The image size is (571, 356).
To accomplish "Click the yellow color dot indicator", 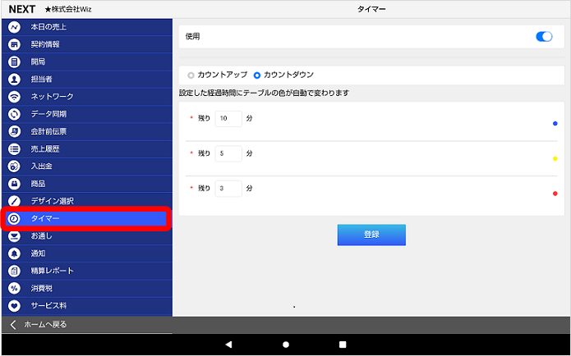I will point(555,158).
